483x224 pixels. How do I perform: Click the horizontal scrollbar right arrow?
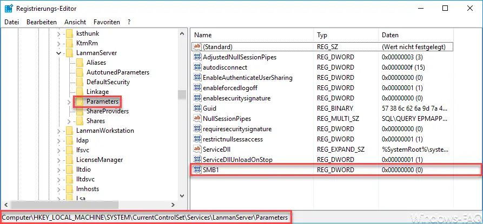[x=173, y=205]
